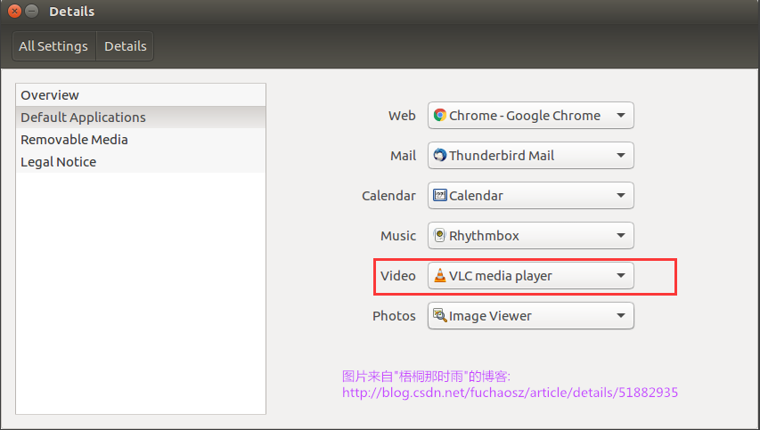This screenshot has width=760, height=430.
Task: Open the Photos dropdown arrow
Action: [x=621, y=316]
